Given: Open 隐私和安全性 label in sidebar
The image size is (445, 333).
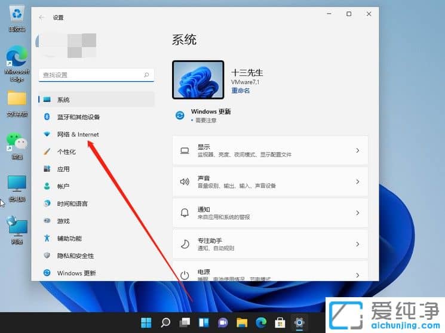Looking at the screenshot, I should [x=75, y=256].
